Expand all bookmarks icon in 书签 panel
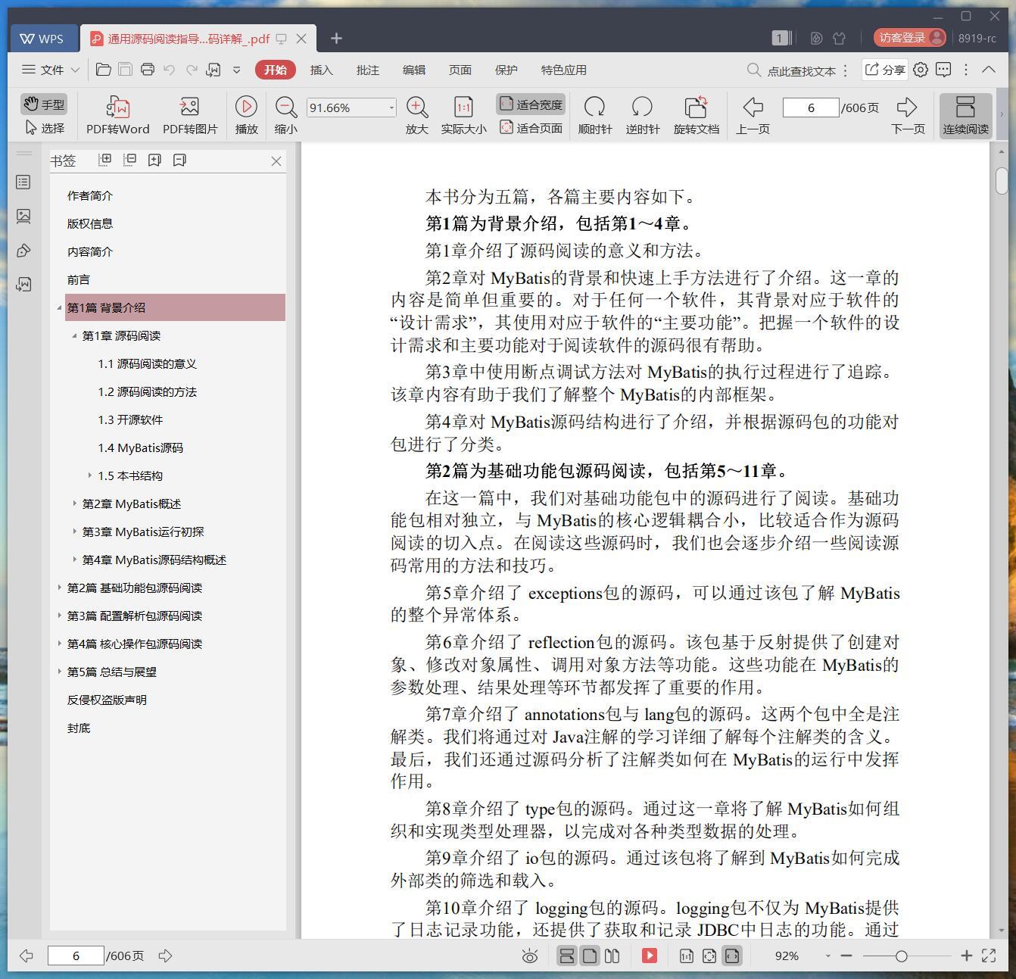The height and width of the screenshot is (979, 1016). pos(105,160)
